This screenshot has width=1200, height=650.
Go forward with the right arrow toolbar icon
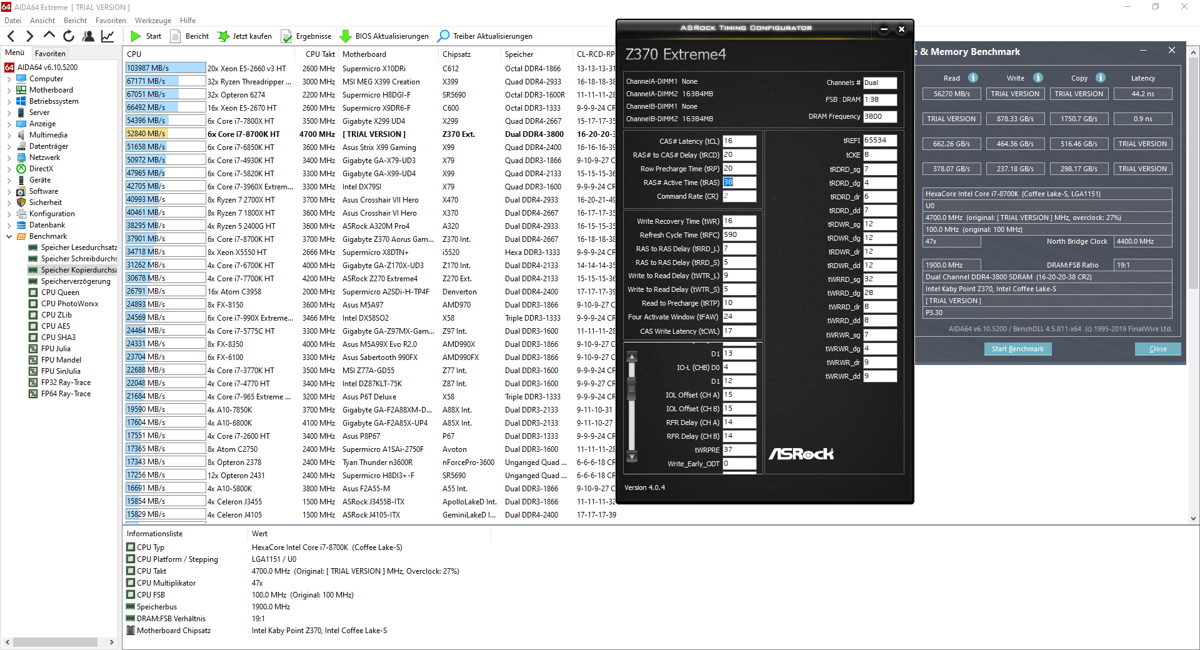coord(29,36)
